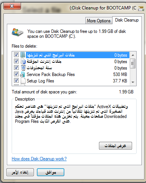
Task: Cancel using the إلغاء الأمر button
Action: [20, 172]
